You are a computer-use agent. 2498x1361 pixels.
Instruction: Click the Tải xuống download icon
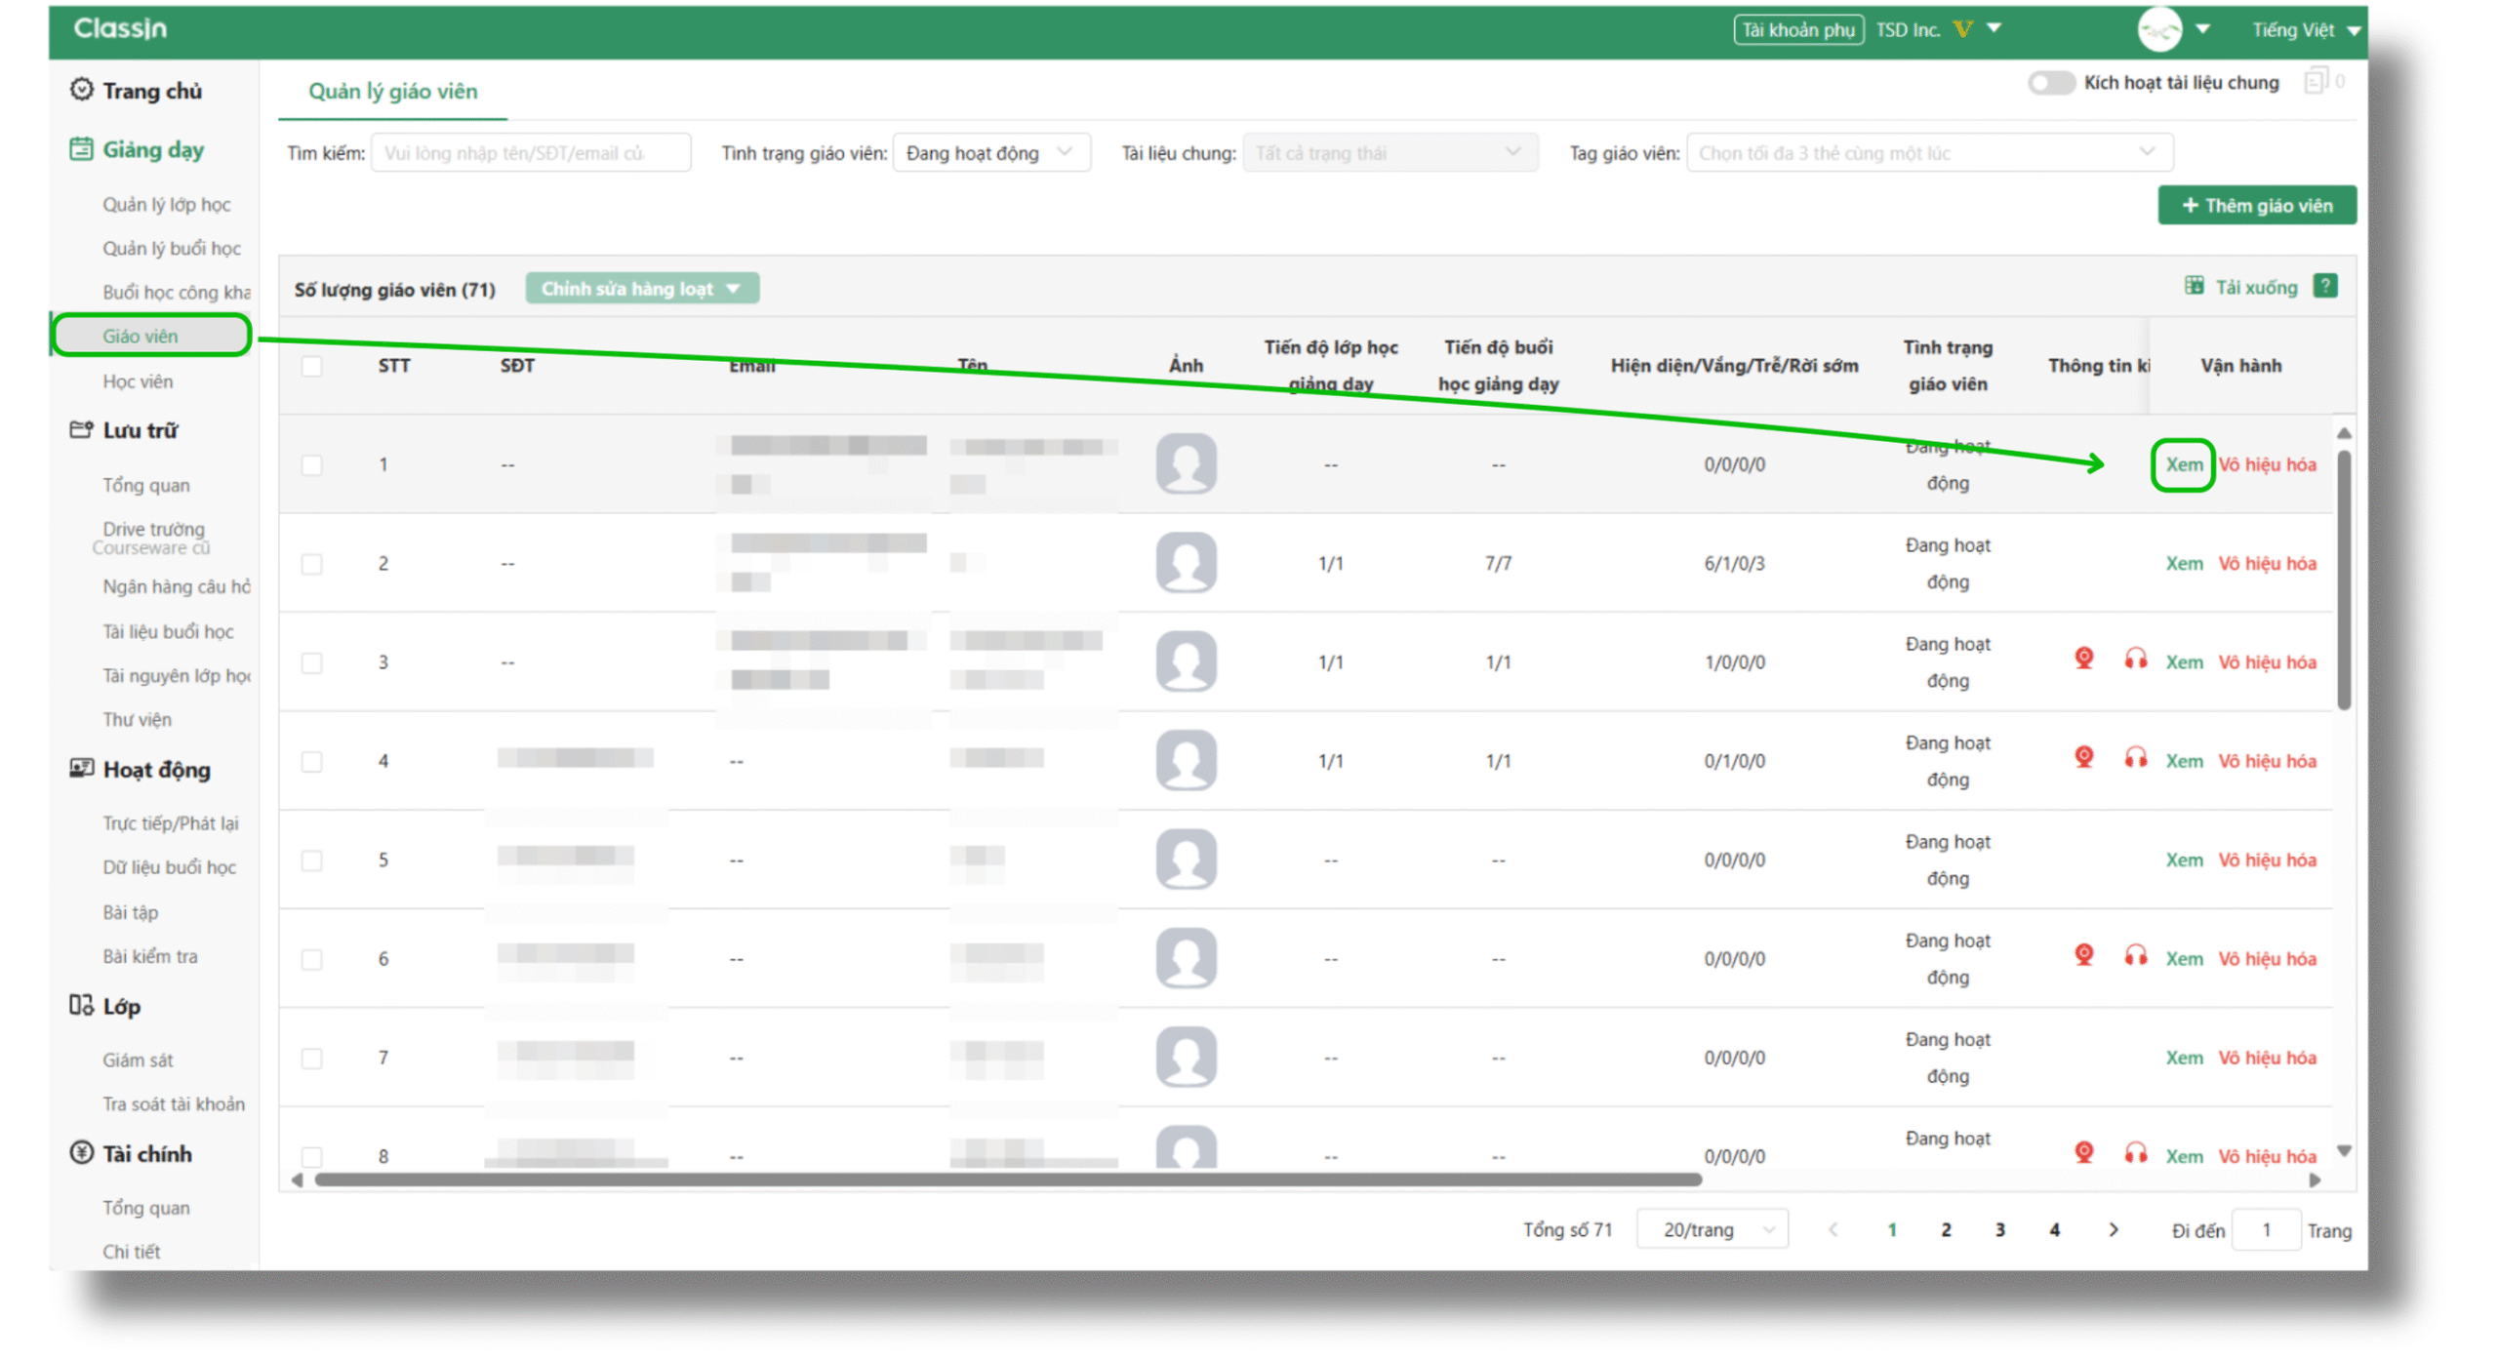[x=2194, y=286]
